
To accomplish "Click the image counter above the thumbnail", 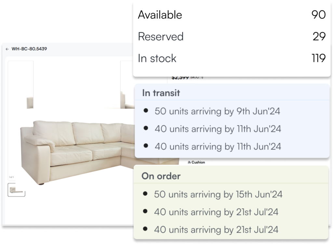I will [11, 177].
